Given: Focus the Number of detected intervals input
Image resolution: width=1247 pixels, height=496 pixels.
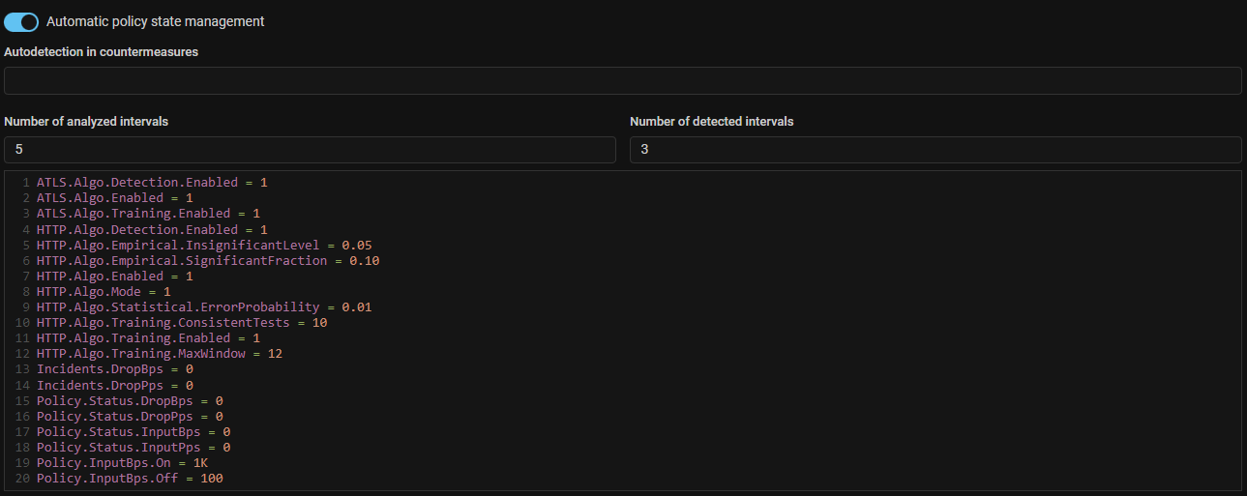Looking at the screenshot, I should coord(935,150).
